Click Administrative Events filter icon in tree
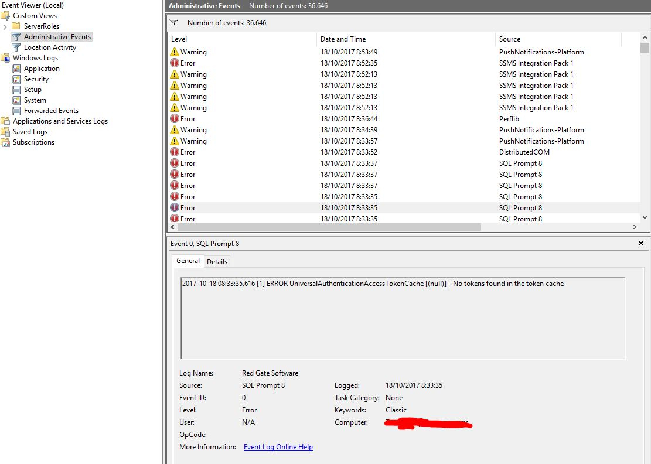Image resolution: width=651 pixels, height=464 pixels. click(16, 37)
